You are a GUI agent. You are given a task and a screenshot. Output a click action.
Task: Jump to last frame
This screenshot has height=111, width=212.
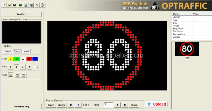125,105
